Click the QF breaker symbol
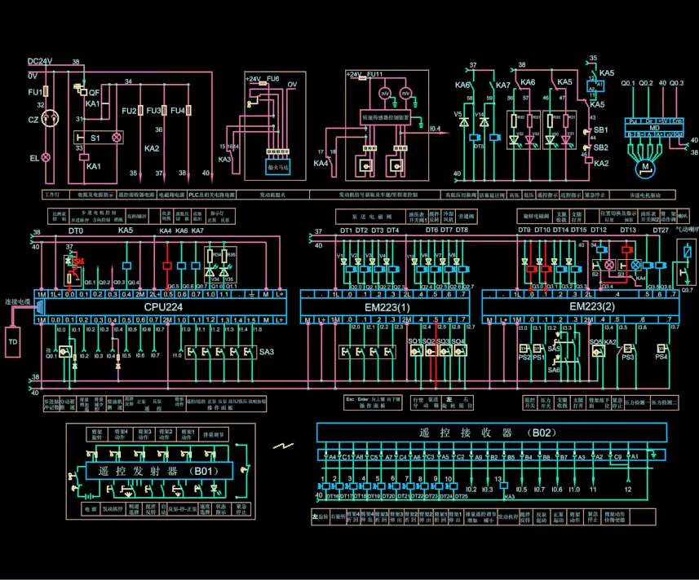Image resolution: width=699 pixels, height=580 pixels. 80,89
